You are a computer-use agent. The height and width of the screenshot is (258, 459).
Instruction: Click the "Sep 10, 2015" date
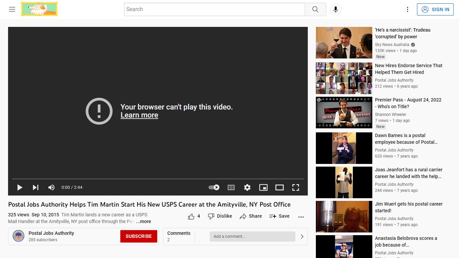(x=45, y=215)
